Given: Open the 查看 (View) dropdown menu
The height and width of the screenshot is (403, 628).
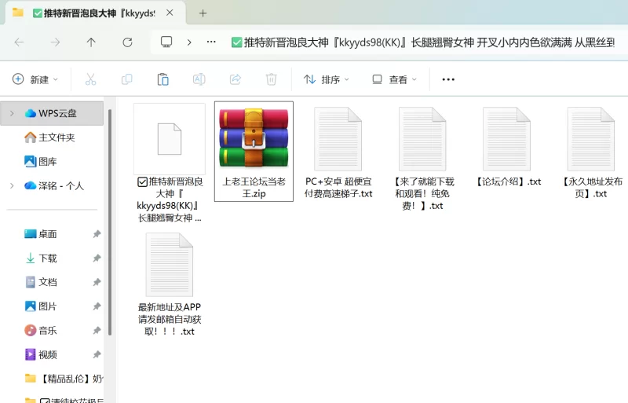Looking at the screenshot, I should [394, 79].
